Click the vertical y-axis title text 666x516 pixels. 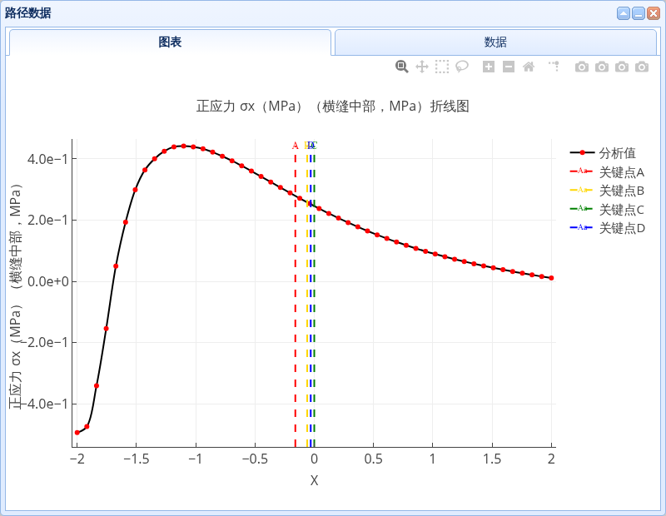16,296
